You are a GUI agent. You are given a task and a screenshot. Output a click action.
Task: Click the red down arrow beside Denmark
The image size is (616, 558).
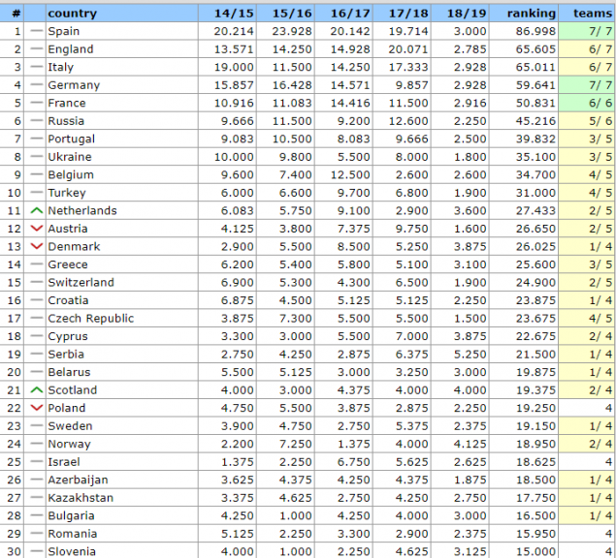37,246
